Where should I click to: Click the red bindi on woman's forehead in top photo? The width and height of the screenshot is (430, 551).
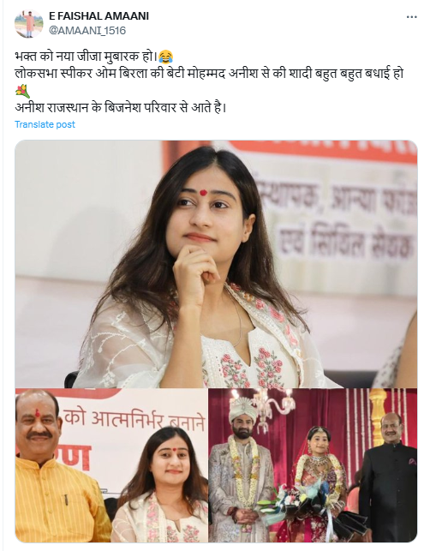click(x=203, y=192)
